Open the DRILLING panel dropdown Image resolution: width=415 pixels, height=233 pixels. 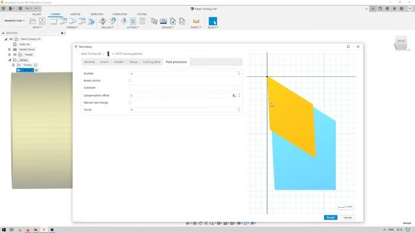[107, 27]
